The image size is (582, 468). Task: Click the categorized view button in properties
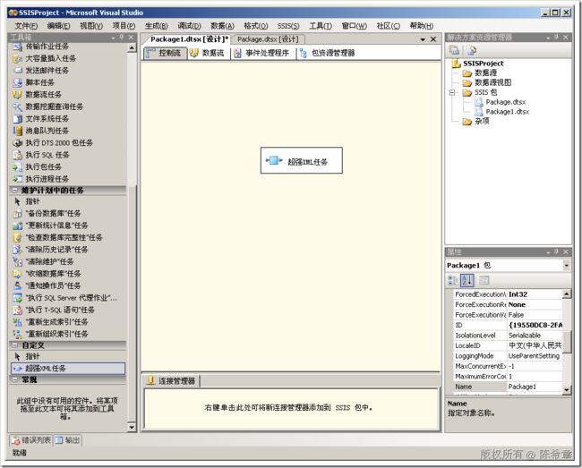(x=453, y=280)
